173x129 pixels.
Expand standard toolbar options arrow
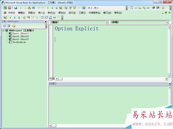127,8
